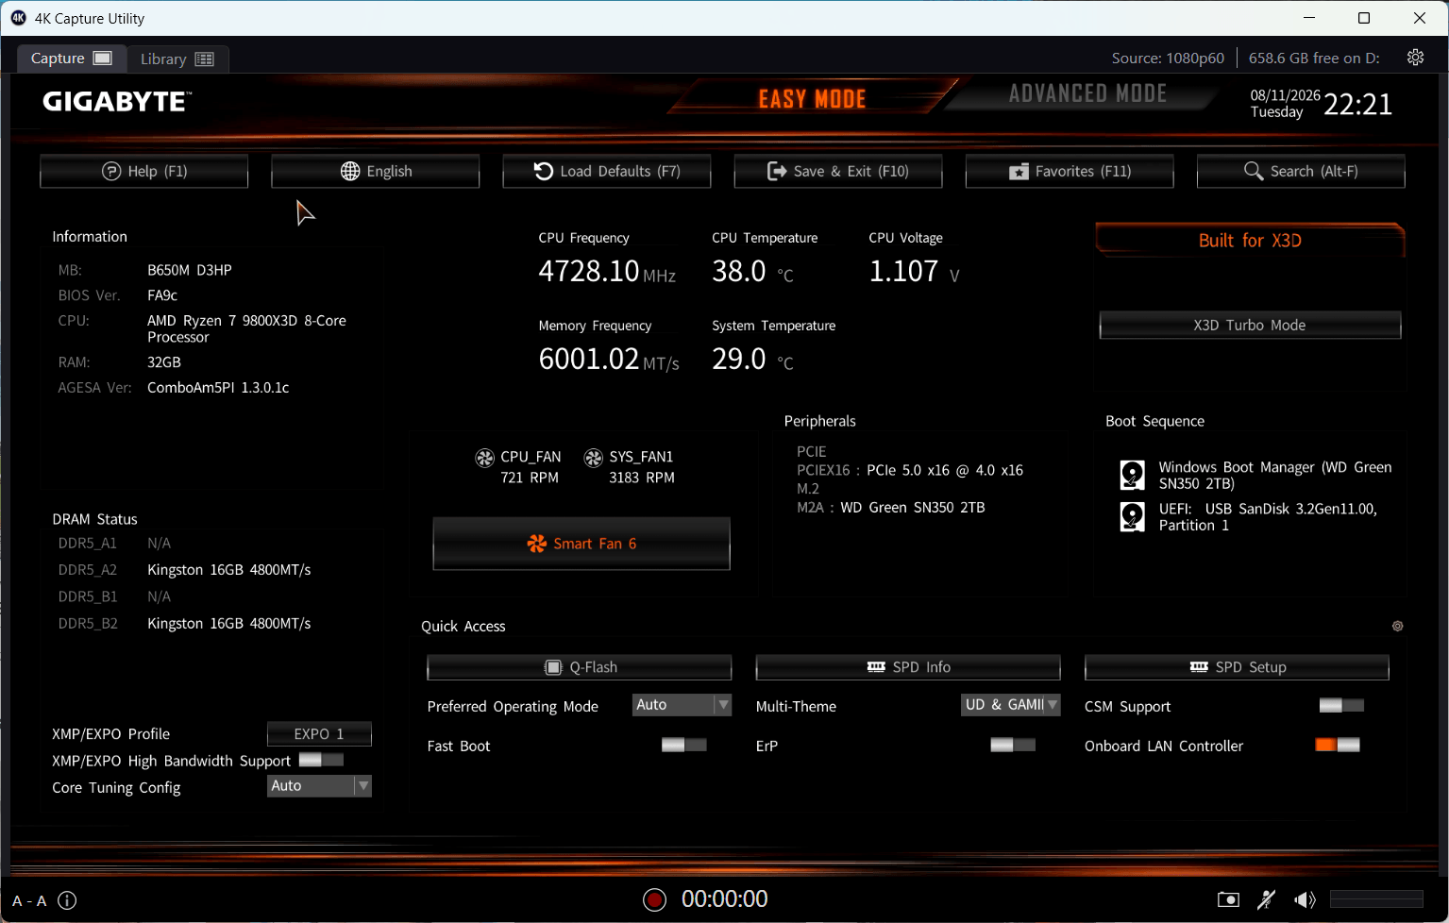Mute audio with the speaker icon

1306,899
